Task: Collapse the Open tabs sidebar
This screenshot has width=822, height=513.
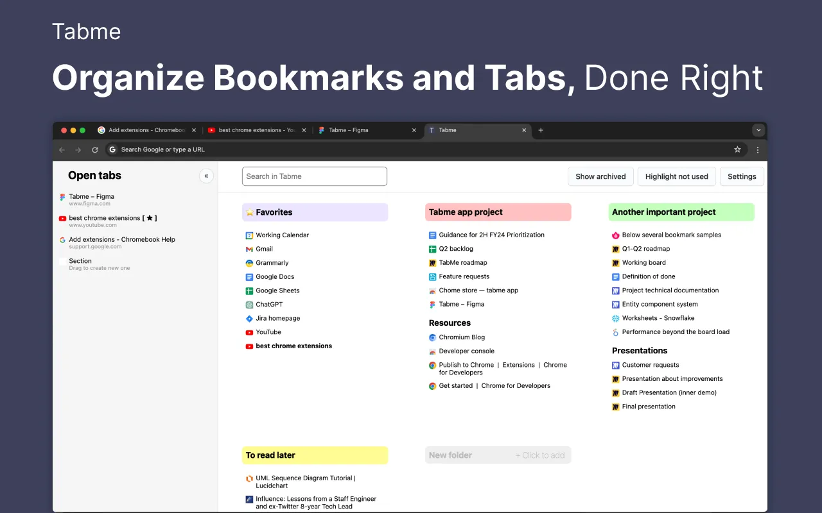Action: (206, 175)
